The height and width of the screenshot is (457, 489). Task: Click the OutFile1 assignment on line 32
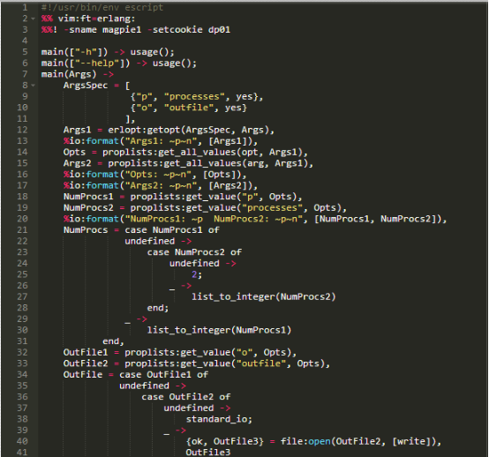(86, 353)
